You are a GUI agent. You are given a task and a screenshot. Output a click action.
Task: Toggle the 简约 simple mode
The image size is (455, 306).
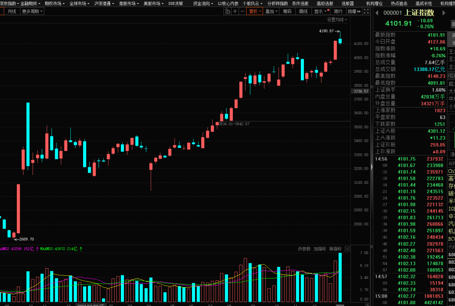[338, 12]
